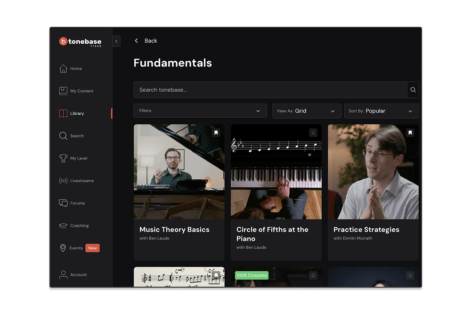Click the Events location pin icon
Viewport: 471px width, 314px height.
click(x=63, y=248)
